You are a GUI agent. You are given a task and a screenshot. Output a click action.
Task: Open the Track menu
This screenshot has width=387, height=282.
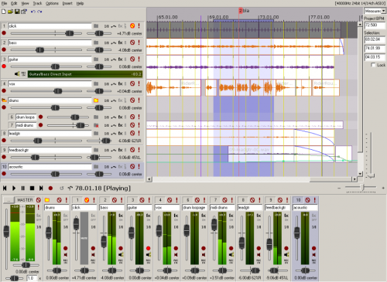[37, 3]
